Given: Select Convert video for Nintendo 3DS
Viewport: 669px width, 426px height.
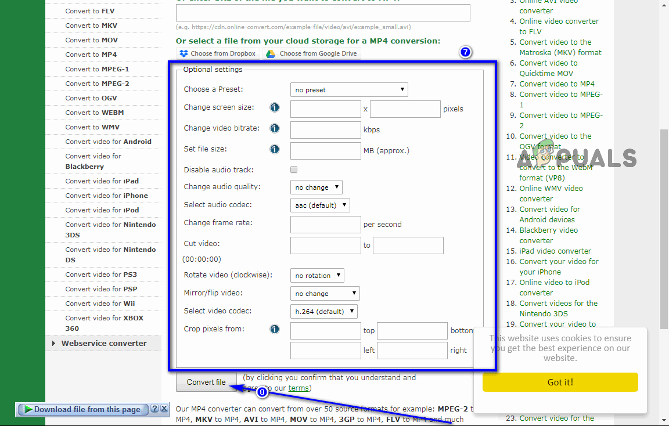Looking at the screenshot, I should point(110,230).
